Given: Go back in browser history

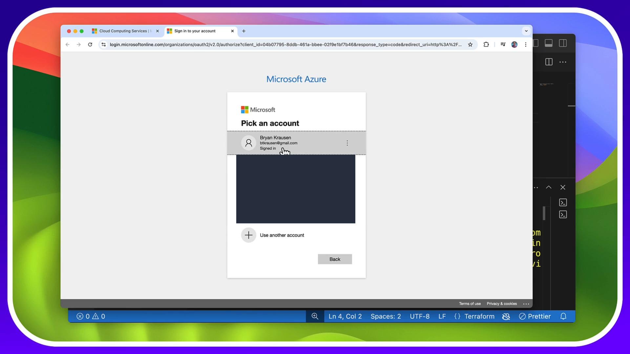Looking at the screenshot, I should coord(68,45).
